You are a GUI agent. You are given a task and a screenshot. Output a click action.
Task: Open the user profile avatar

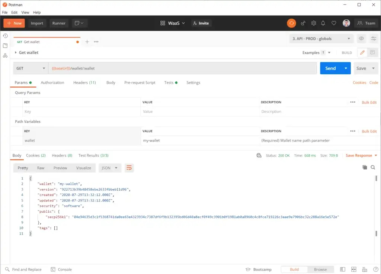(346, 23)
